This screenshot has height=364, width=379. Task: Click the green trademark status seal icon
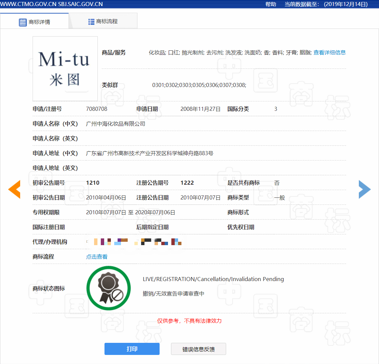pos(109,288)
